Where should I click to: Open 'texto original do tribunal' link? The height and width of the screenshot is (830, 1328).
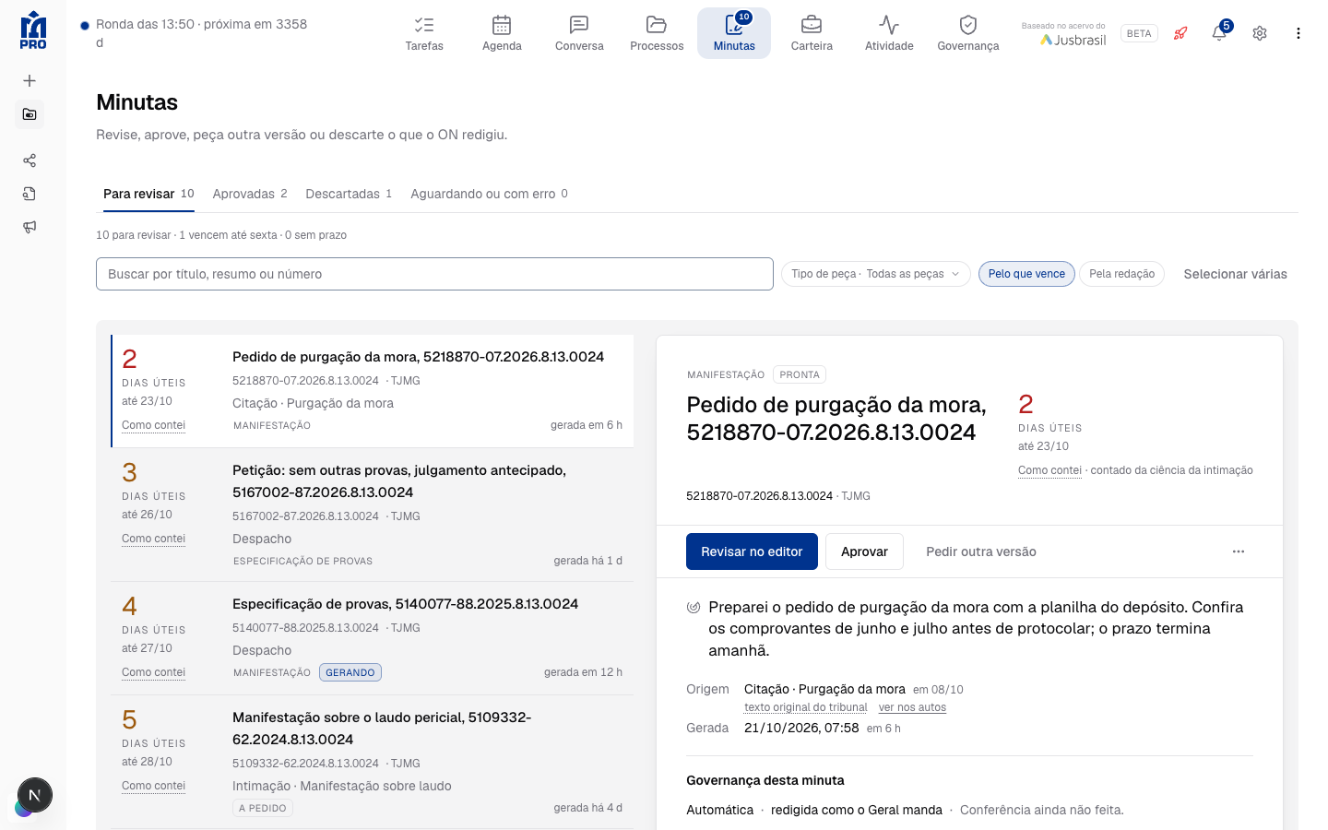(806, 707)
